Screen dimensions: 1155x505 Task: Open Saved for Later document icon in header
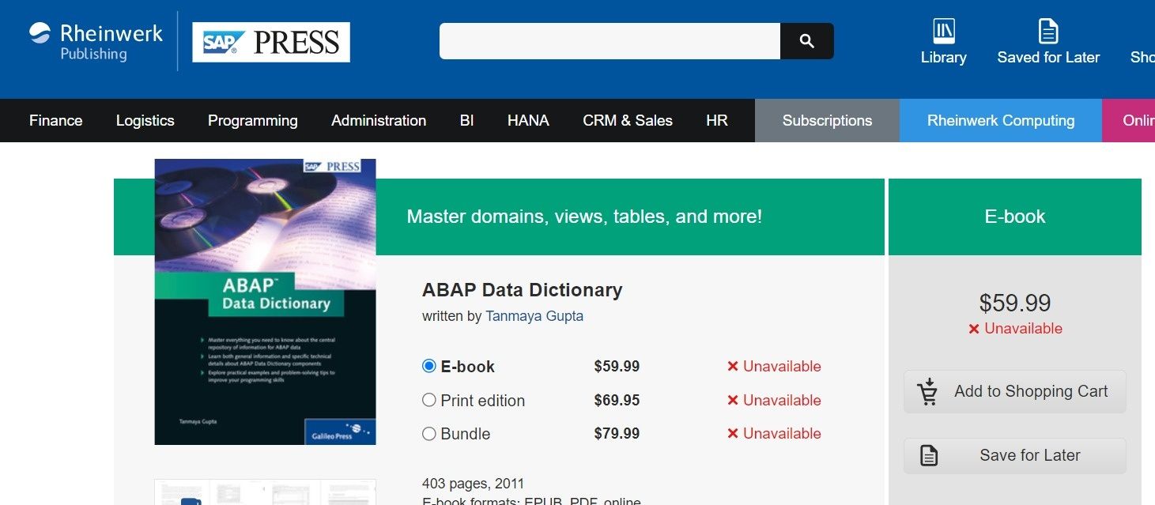pyautogui.click(x=1048, y=32)
